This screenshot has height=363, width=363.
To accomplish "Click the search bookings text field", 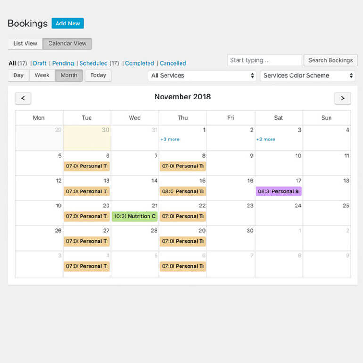I will coord(264,60).
